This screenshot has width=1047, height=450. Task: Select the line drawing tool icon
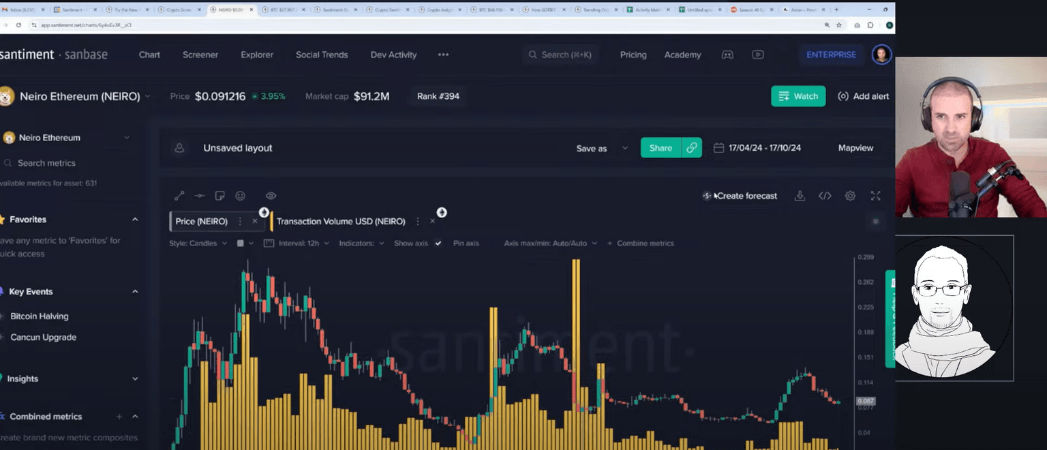[x=179, y=196]
